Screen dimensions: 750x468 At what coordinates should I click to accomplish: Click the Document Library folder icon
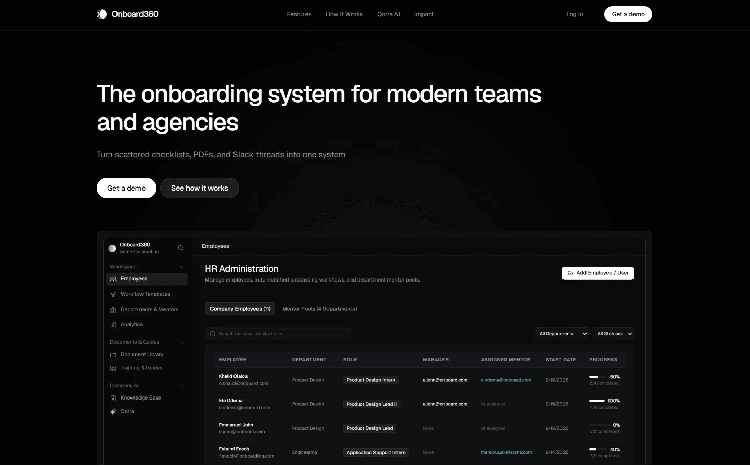click(x=113, y=355)
